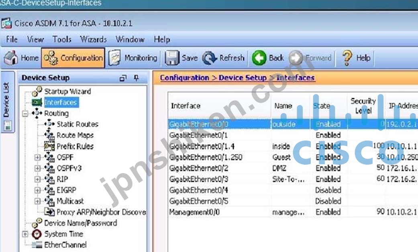Open Help from the toolbar
Viewport: 418px width, 252px height.
point(356,58)
